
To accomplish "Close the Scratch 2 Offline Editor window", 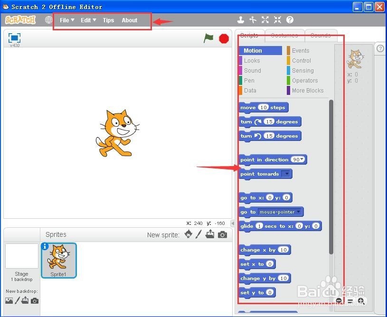I will (x=380, y=7).
